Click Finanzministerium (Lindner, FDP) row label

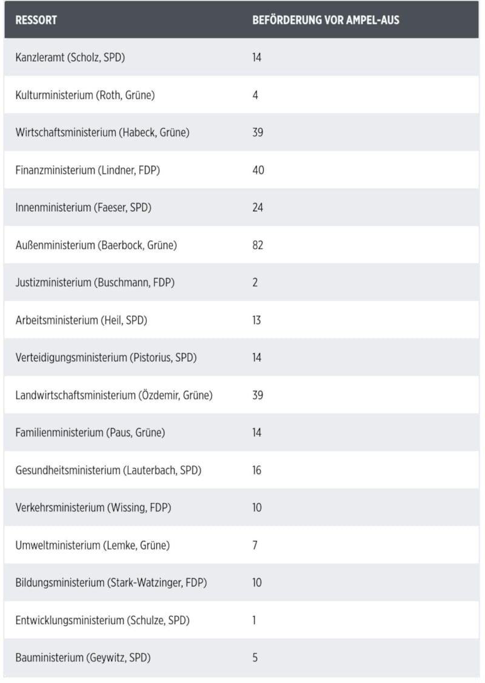tap(87, 170)
